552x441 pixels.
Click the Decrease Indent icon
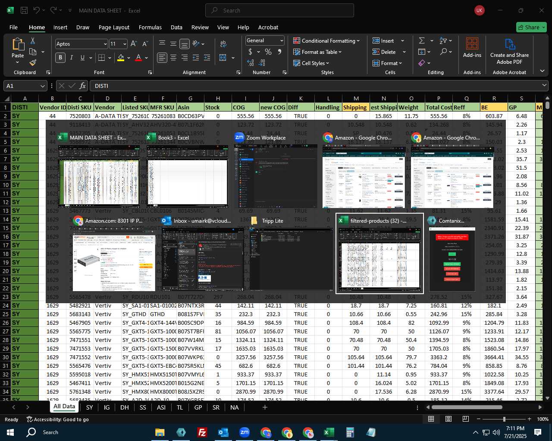coord(196,58)
